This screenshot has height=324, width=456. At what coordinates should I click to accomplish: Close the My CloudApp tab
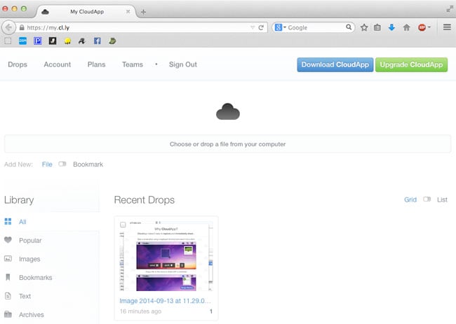click(x=128, y=12)
